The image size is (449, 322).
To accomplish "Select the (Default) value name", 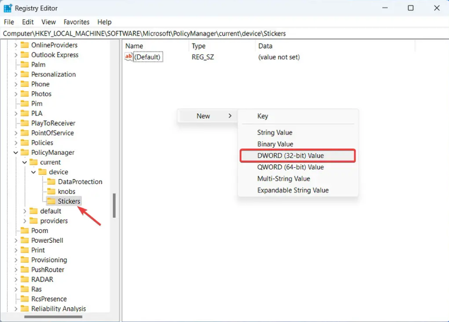I will [148, 57].
